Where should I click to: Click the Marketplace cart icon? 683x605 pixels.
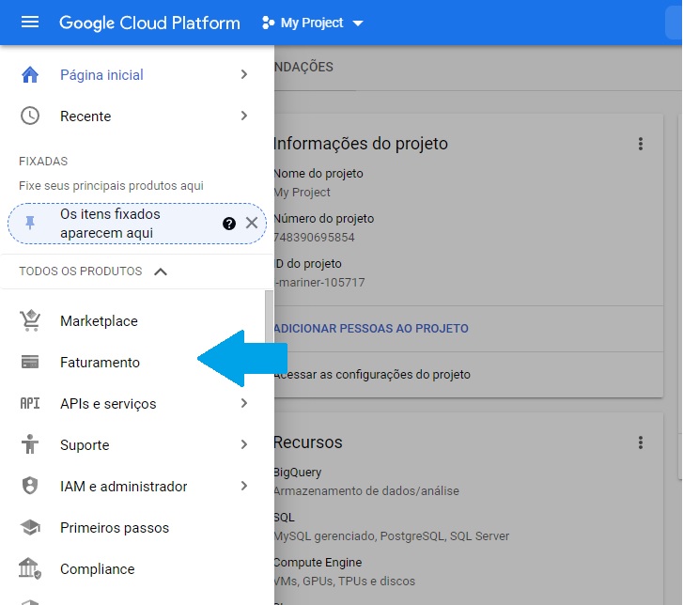point(30,321)
